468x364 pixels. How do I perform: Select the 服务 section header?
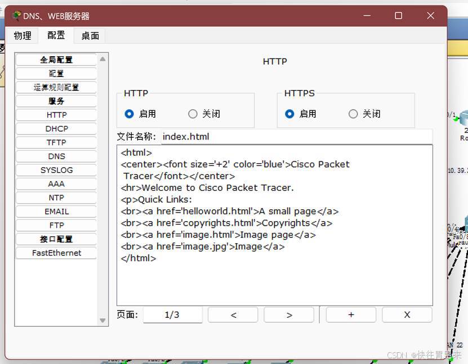point(56,101)
